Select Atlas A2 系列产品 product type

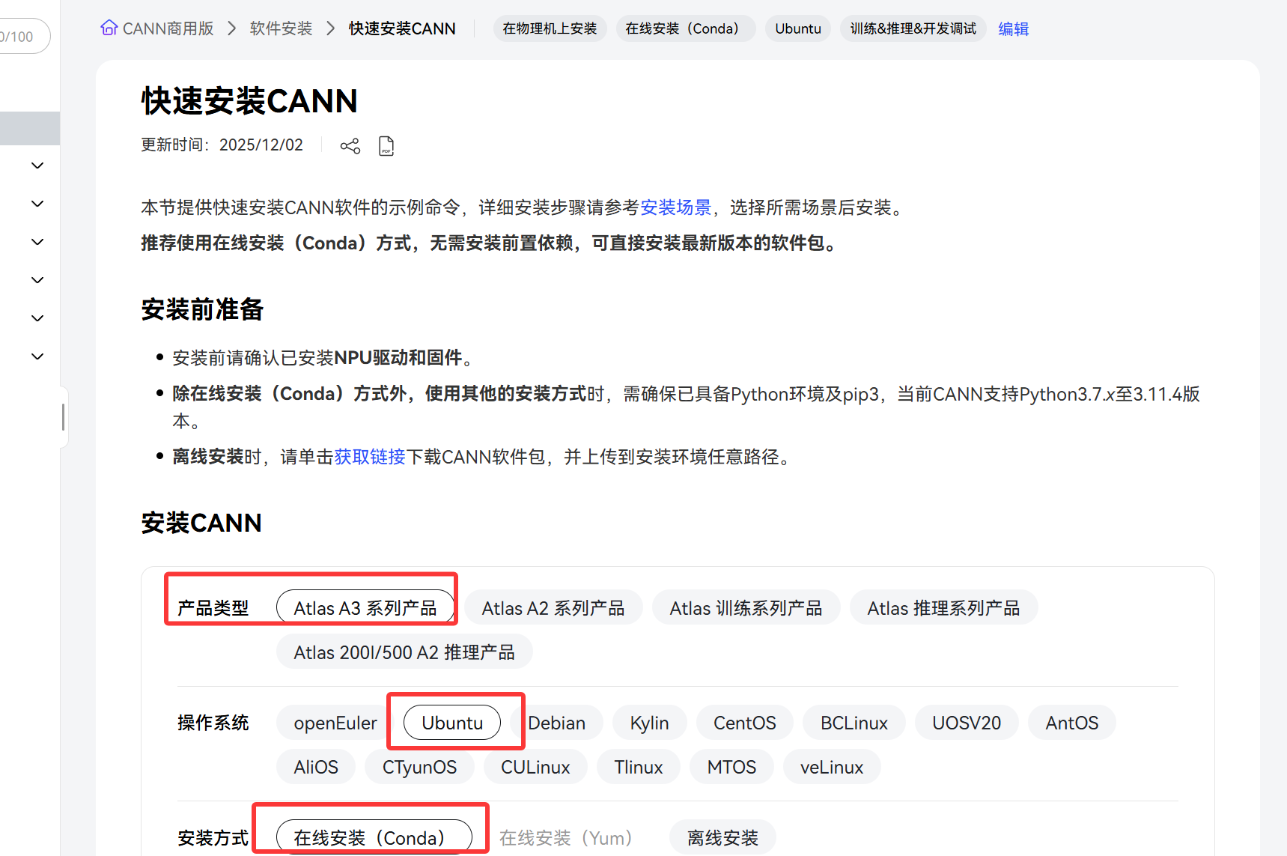pyautogui.click(x=553, y=608)
